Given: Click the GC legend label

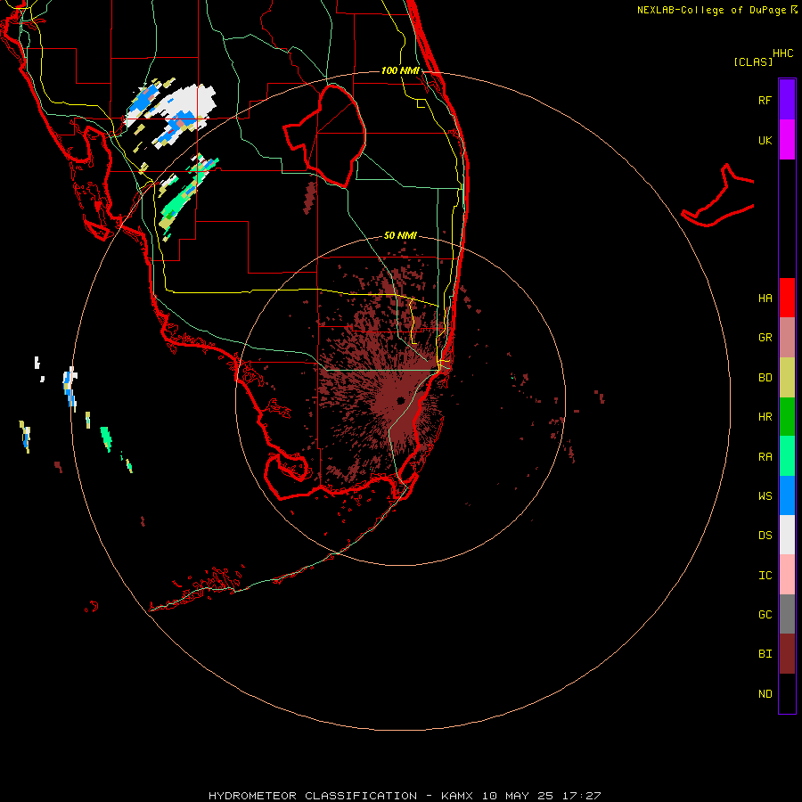Looking at the screenshot, I should [765, 615].
